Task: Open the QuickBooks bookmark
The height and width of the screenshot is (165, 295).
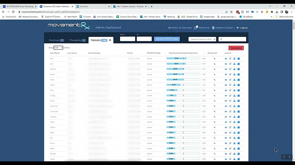Action: click(246, 17)
